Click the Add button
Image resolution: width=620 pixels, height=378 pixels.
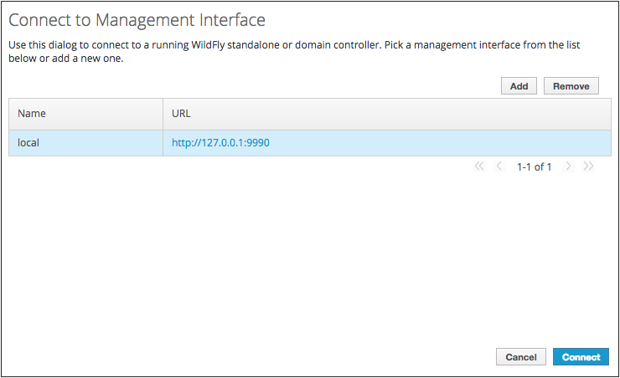point(519,86)
